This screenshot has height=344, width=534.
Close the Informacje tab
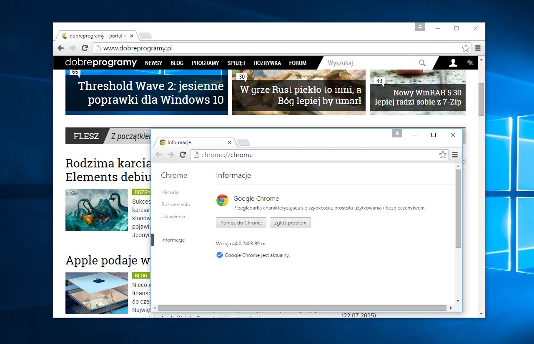[x=229, y=142]
